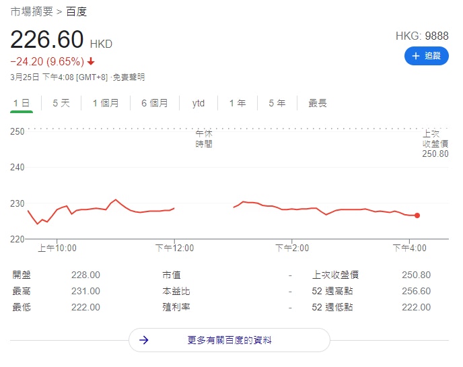Click the HKG: 9888 ticker text
The height and width of the screenshot is (367, 463).
point(422,36)
